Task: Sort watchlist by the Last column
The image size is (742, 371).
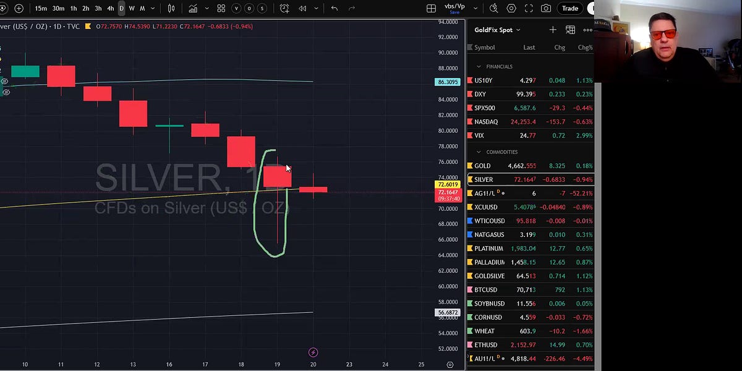Action: 529,48
